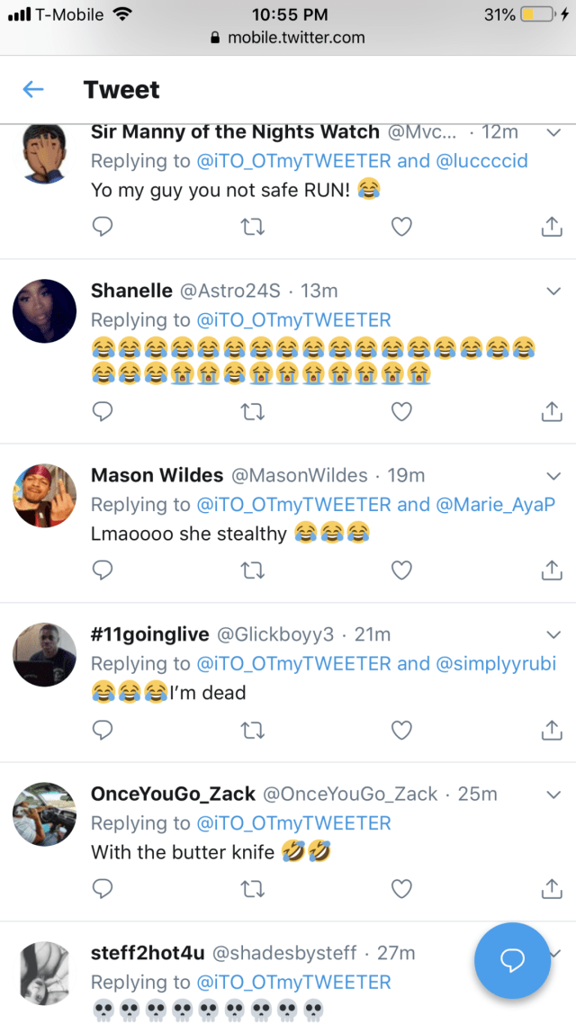The height and width of the screenshot is (1024, 576).
Task: Open more options for OnceYouGo_Zack's tweet
Action: (x=553, y=795)
